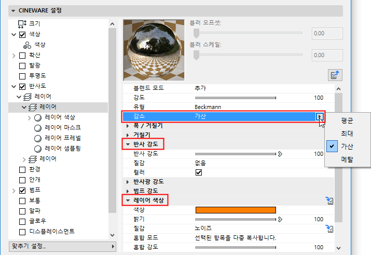This screenshot has width=371, height=255.
Task: Click the 유형 Beckmann value
Action: coord(208,107)
